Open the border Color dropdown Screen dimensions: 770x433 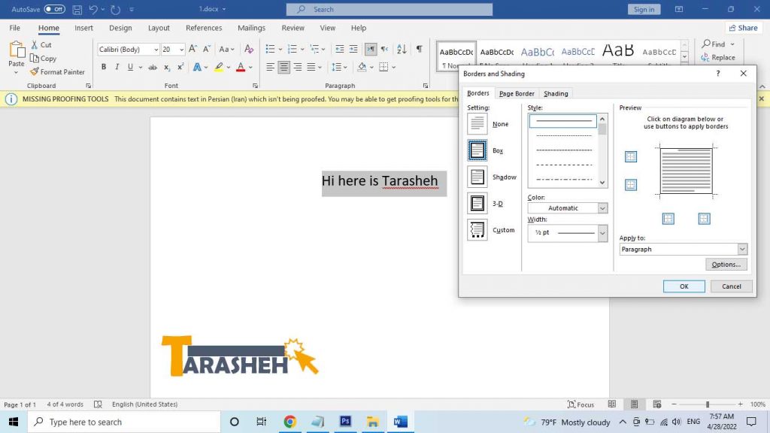(x=568, y=208)
